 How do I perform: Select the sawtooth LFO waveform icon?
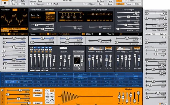(x=52, y=93)
